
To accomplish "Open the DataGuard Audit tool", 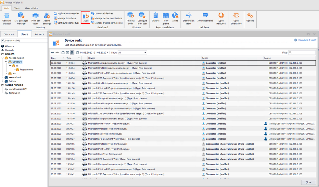I will (x=86, y=17).
